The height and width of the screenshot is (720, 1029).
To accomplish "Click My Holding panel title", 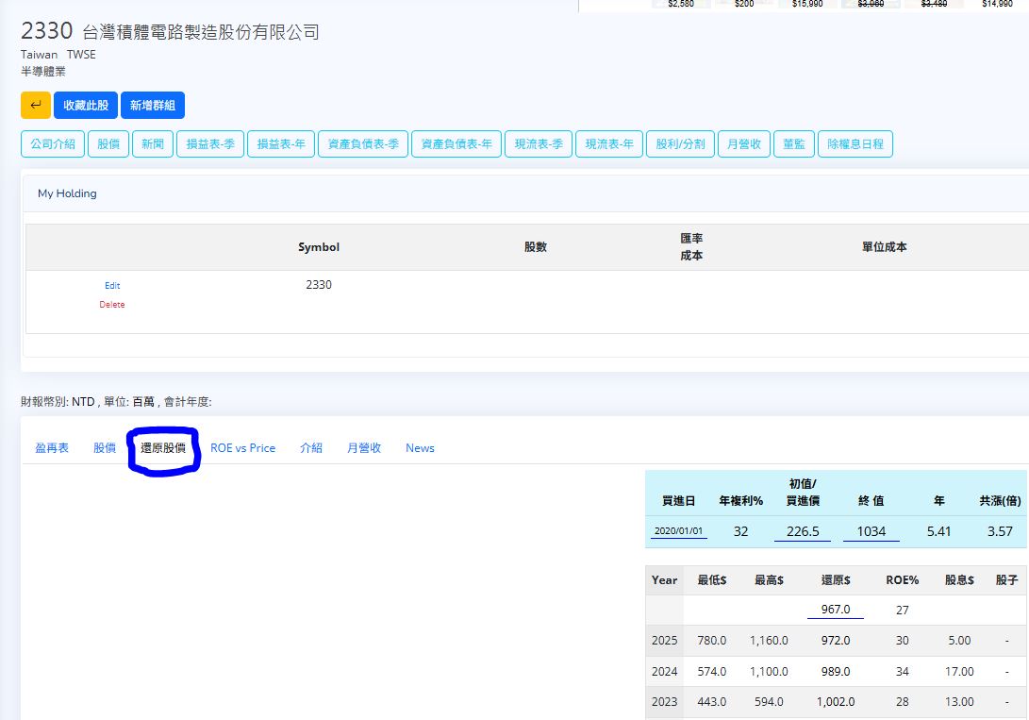I will 67,193.
